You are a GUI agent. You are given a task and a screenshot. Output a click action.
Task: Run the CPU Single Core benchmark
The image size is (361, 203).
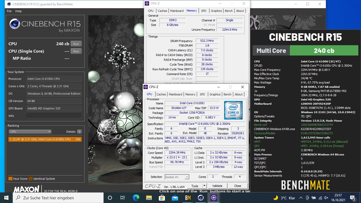(x=76, y=51)
